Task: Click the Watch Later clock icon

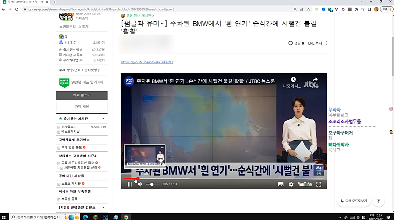Action: tap(293, 79)
